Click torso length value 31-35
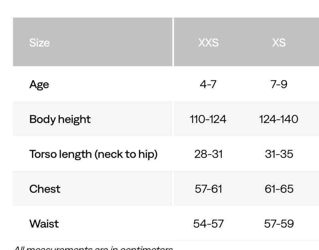Image resolution: width=319 pixels, height=250 pixels. click(279, 154)
